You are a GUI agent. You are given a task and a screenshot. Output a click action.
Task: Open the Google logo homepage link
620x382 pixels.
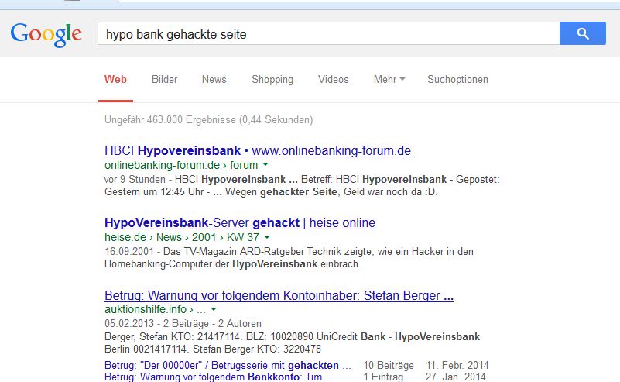pyautogui.click(x=46, y=35)
